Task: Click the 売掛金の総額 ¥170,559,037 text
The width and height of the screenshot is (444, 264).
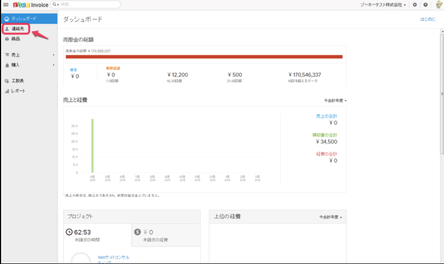Action: pos(88,51)
